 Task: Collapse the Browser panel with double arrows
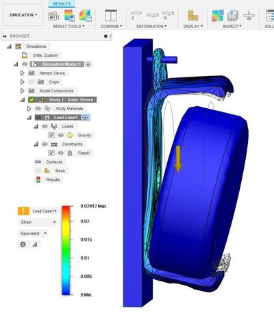(x=4, y=36)
